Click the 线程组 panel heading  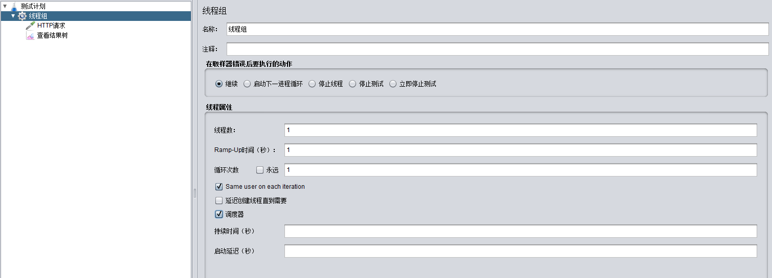tap(214, 11)
